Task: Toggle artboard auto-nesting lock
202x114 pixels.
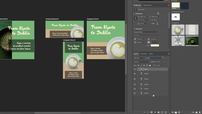Action: coord(147,66)
